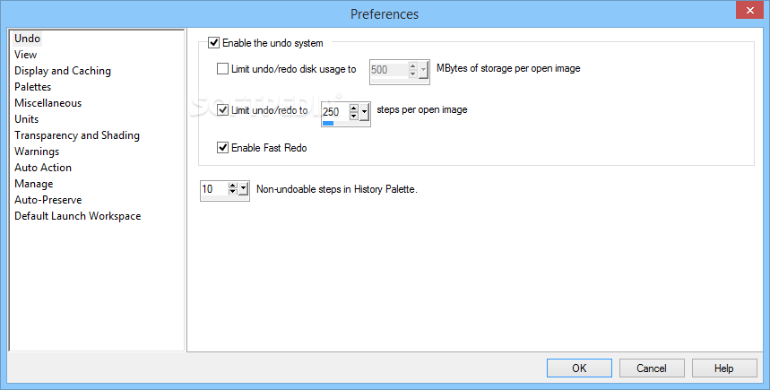Open non-undoable steps slider dropdown
The width and height of the screenshot is (770, 390).
click(243, 188)
